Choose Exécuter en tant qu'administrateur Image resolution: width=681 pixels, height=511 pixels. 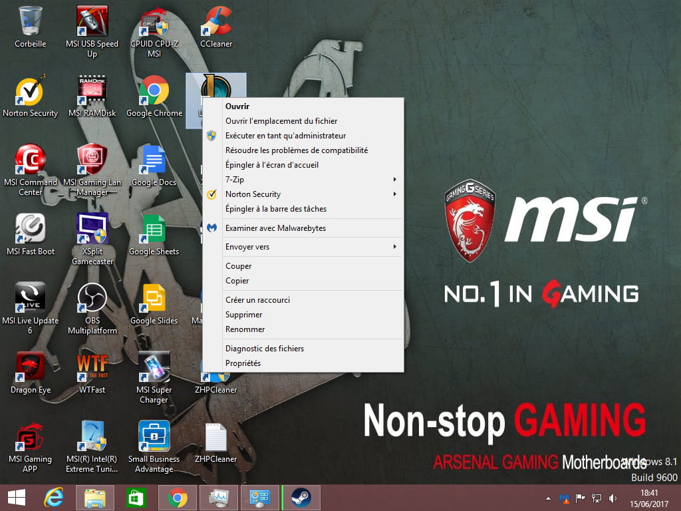coord(303,136)
